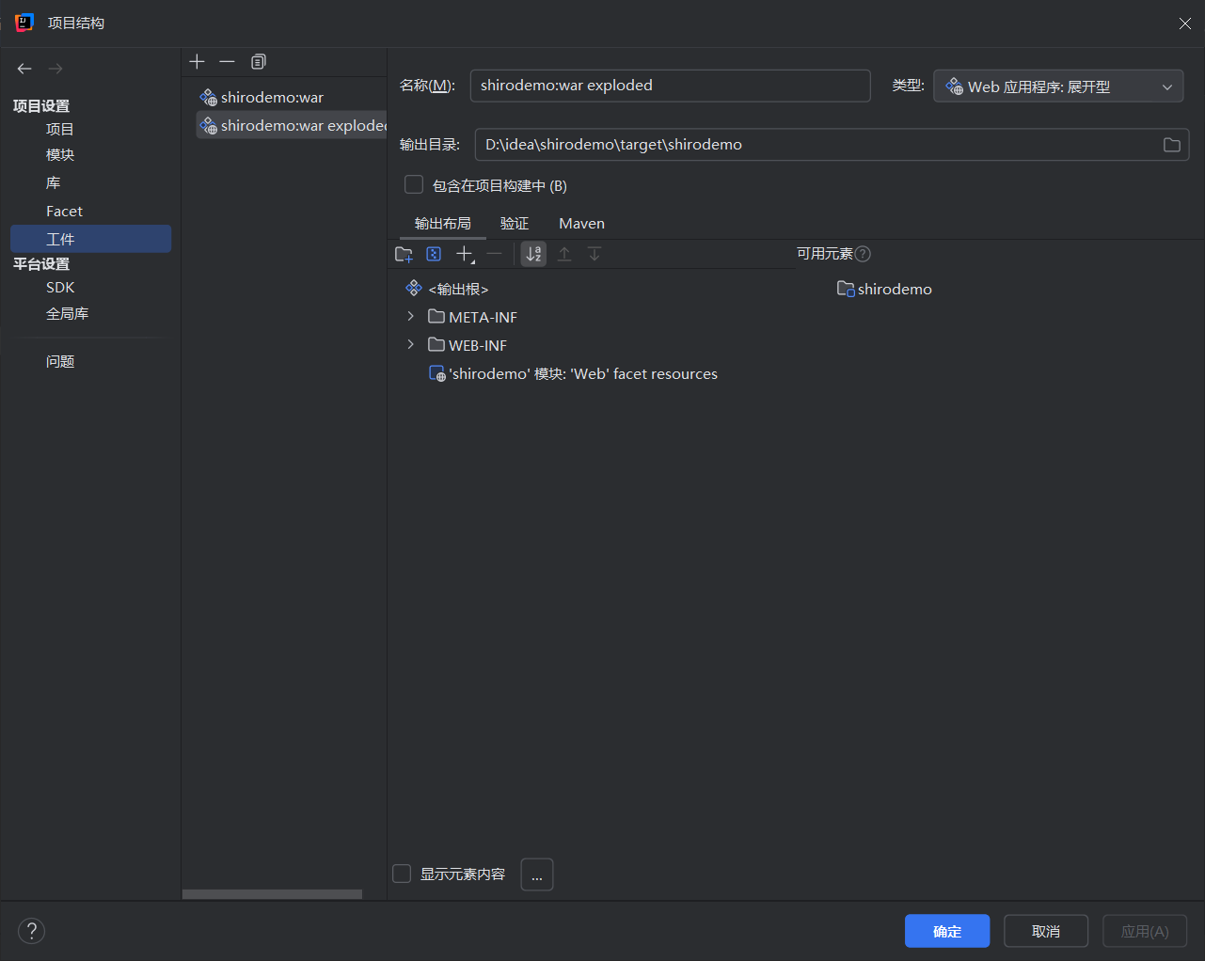Toggle the sort elements by name icon
1205x961 pixels.
(533, 254)
